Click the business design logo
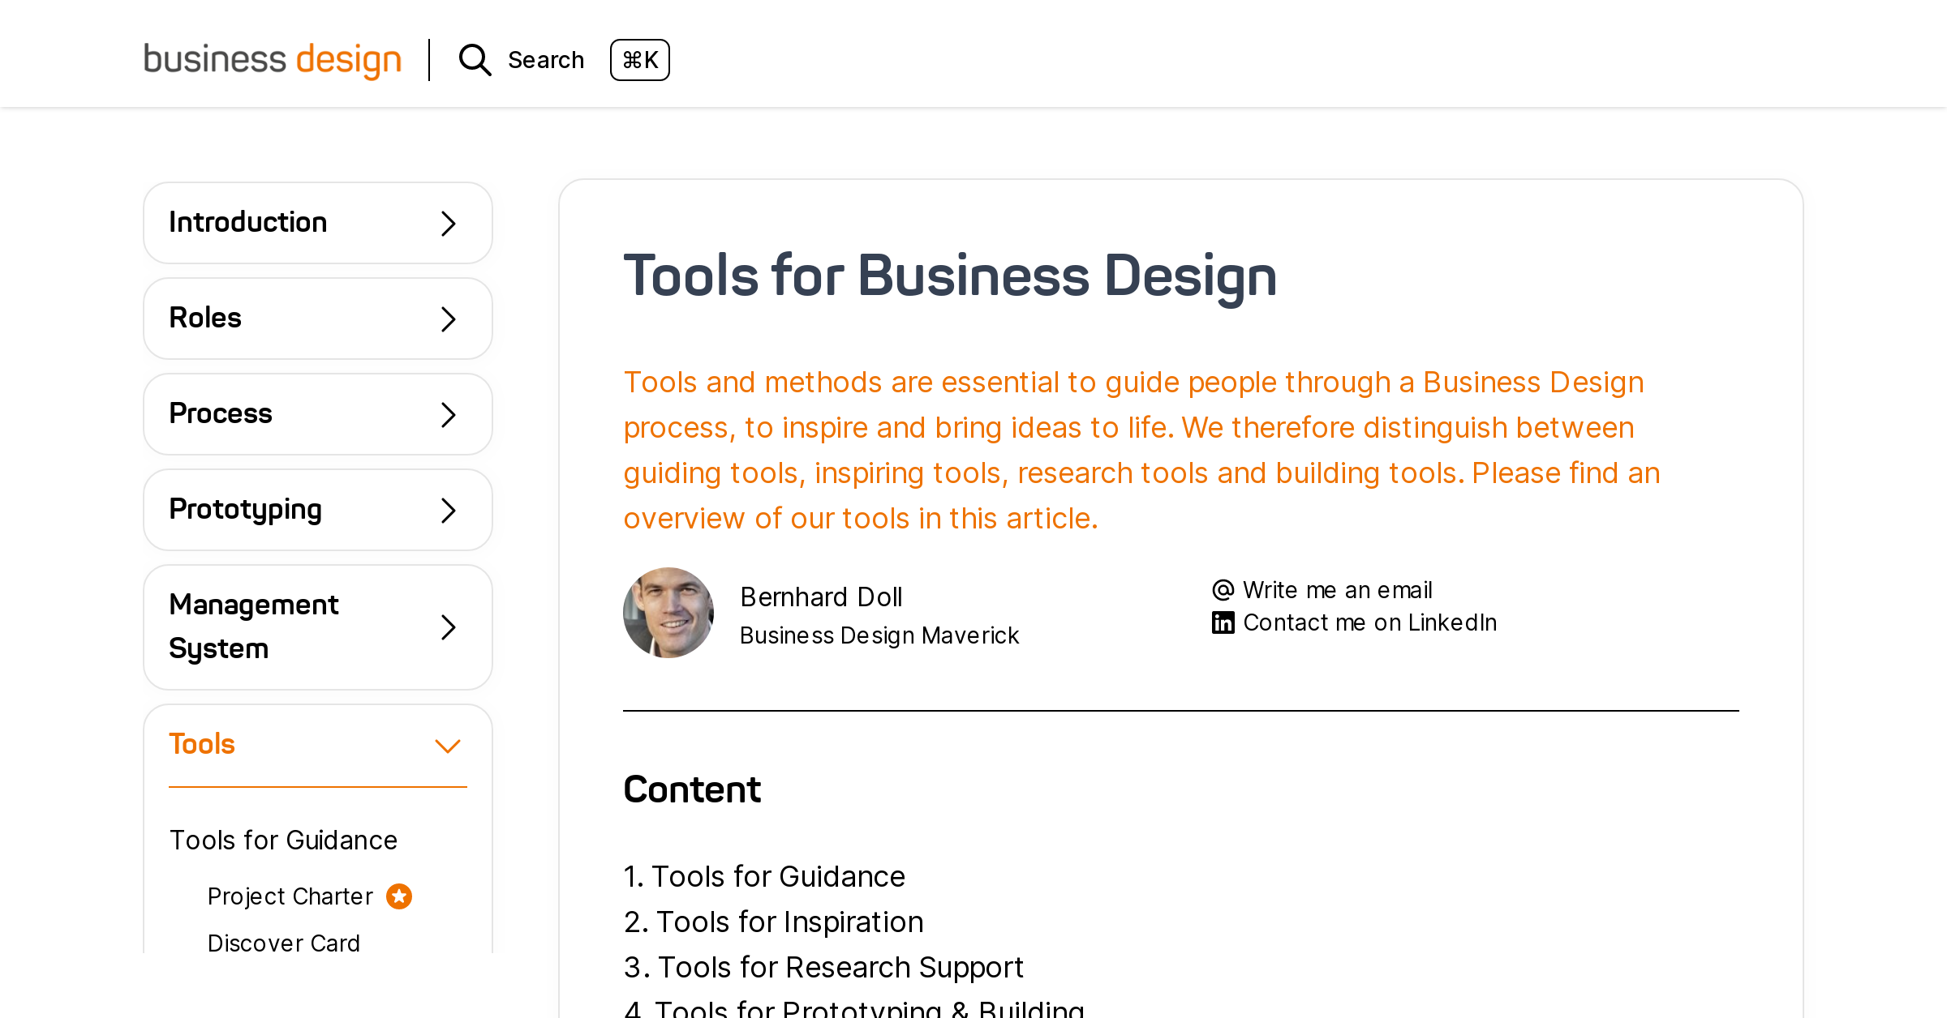Screen dimensions: 1947x1018 click(x=272, y=60)
